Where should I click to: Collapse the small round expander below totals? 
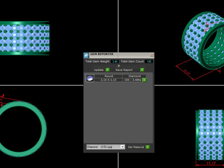pyautogui.click(x=119, y=66)
